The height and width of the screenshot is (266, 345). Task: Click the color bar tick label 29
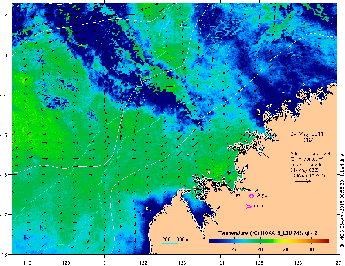285,250
